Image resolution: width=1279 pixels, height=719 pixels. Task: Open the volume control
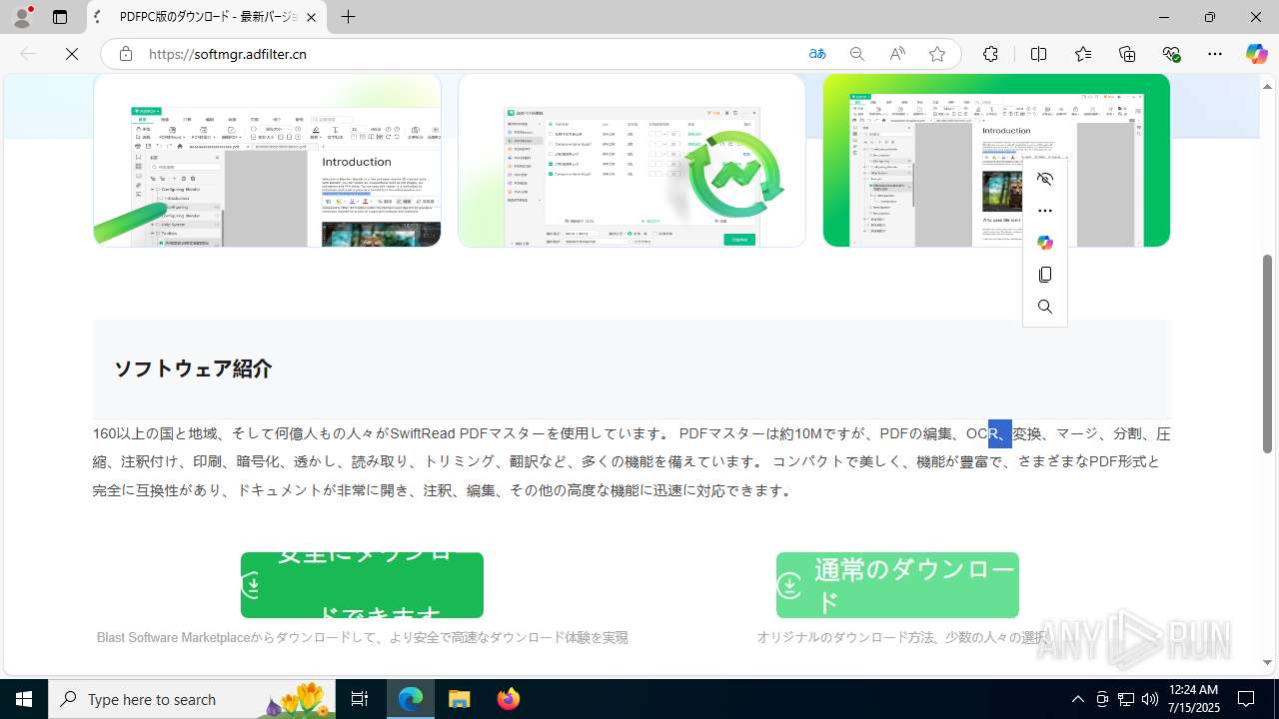1149,699
